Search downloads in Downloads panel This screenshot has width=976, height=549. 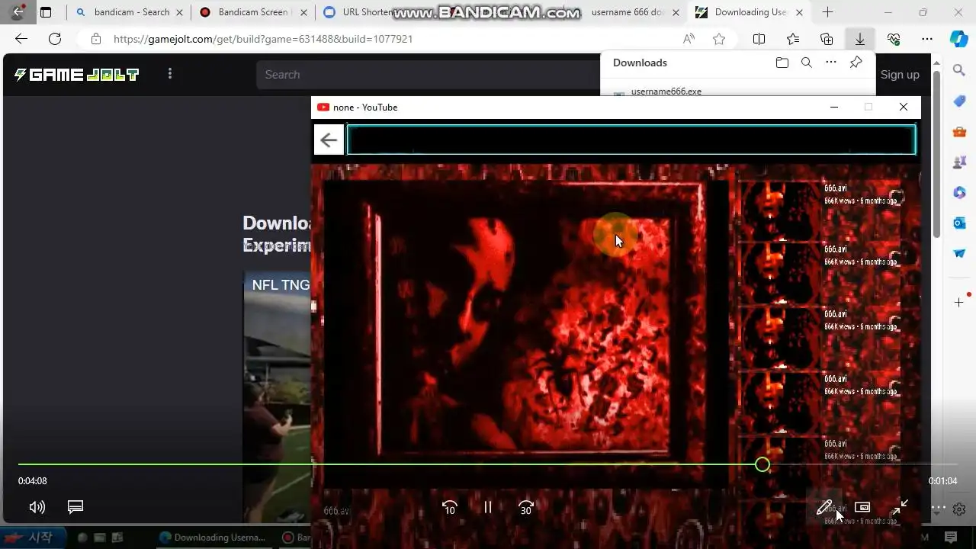pos(806,63)
